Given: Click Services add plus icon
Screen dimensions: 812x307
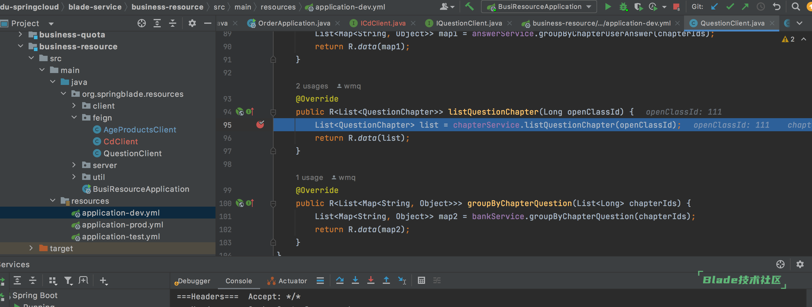Looking at the screenshot, I should click(x=103, y=281).
